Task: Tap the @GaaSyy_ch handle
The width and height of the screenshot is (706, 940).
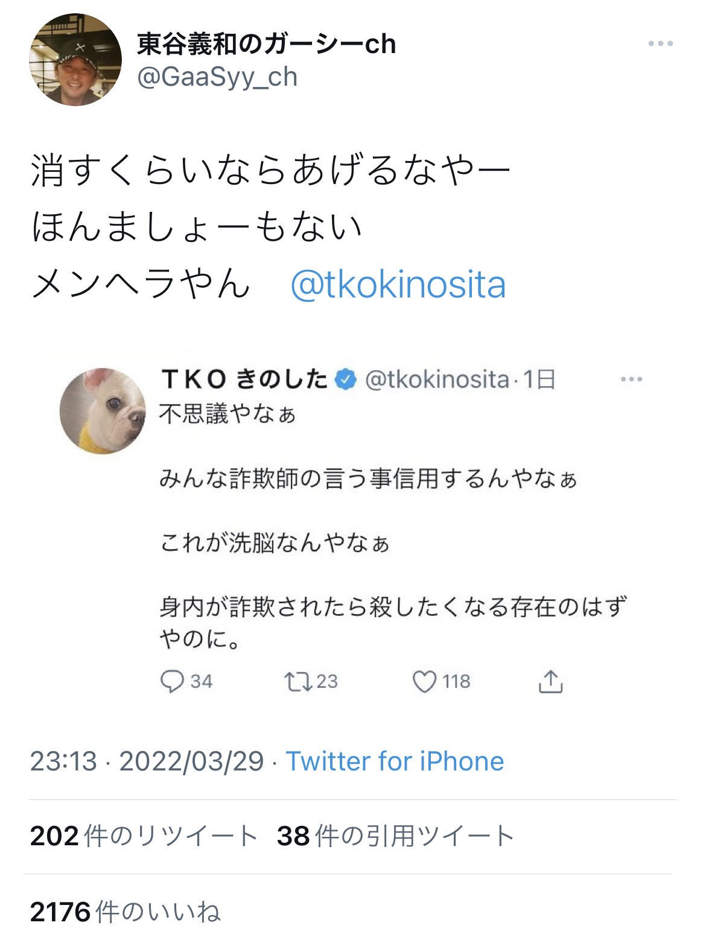Action: [x=217, y=77]
